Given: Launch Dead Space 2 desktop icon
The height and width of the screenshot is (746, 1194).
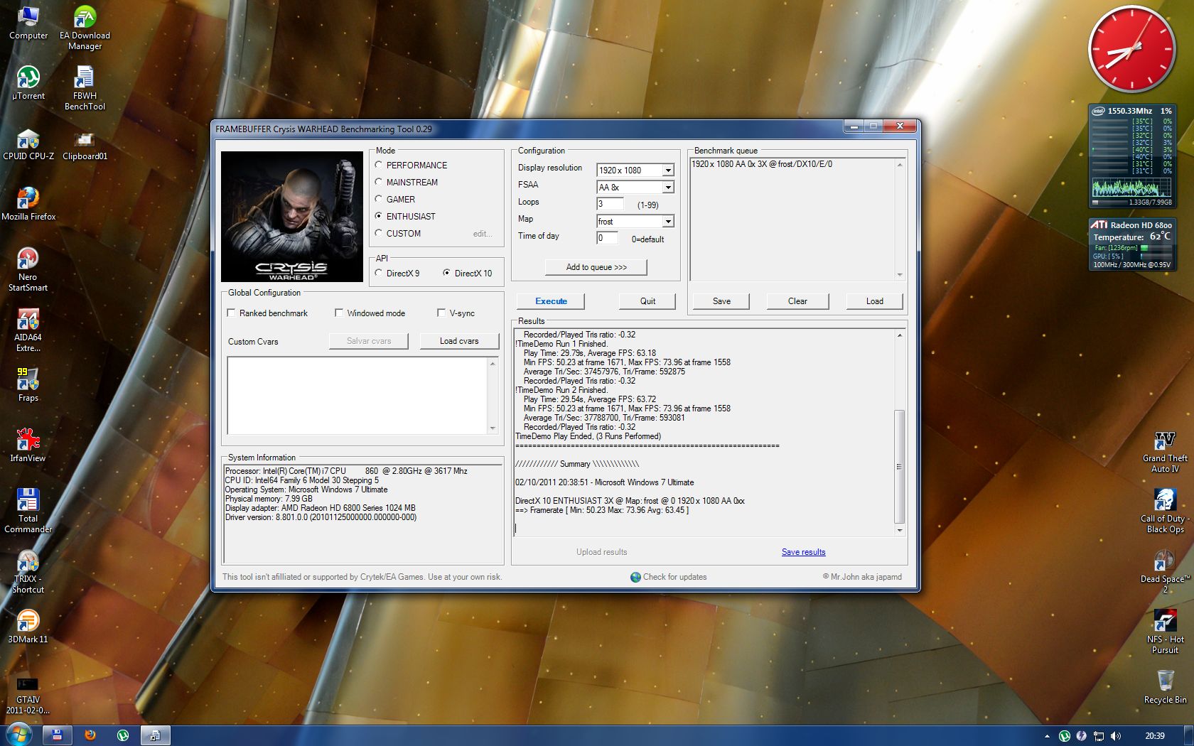Looking at the screenshot, I should (x=1165, y=571).
